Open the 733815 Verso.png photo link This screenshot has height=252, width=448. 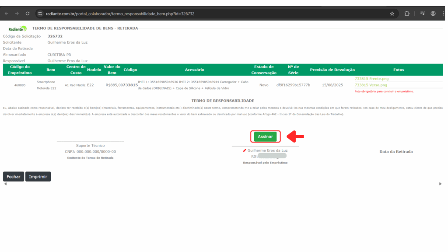[371, 85]
